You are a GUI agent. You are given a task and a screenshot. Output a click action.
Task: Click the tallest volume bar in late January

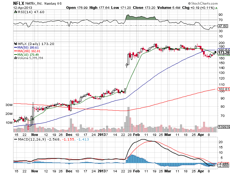point(128,120)
